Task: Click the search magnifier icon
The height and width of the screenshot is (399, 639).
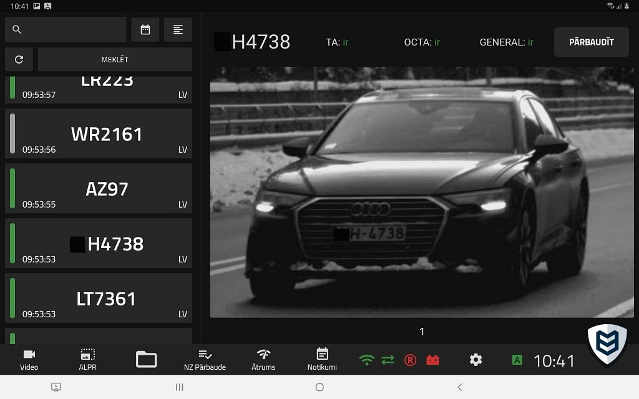Action: (17, 29)
